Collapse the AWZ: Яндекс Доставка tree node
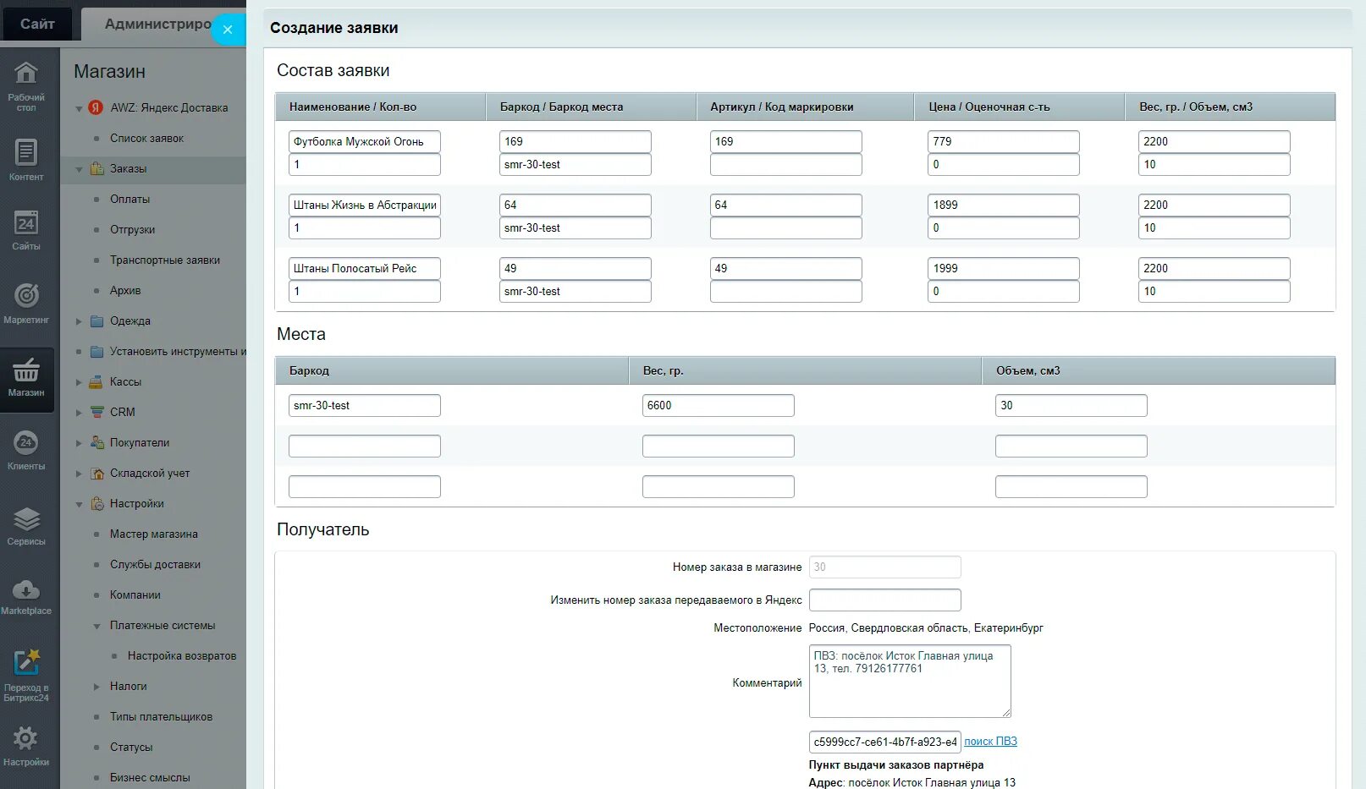1366x789 pixels. 79,108
